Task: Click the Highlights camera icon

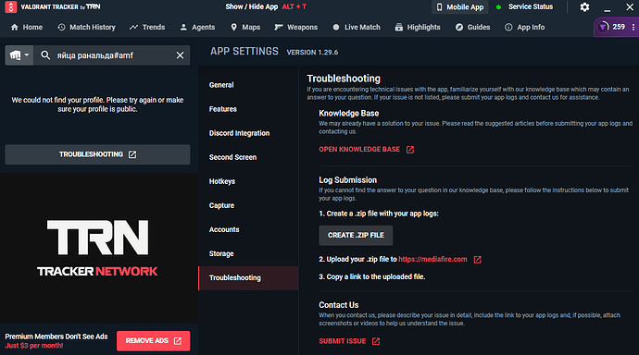Action: click(x=399, y=27)
